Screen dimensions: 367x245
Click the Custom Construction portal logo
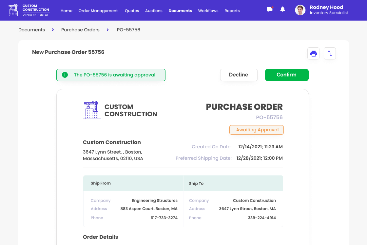click(x=29, y=10)
